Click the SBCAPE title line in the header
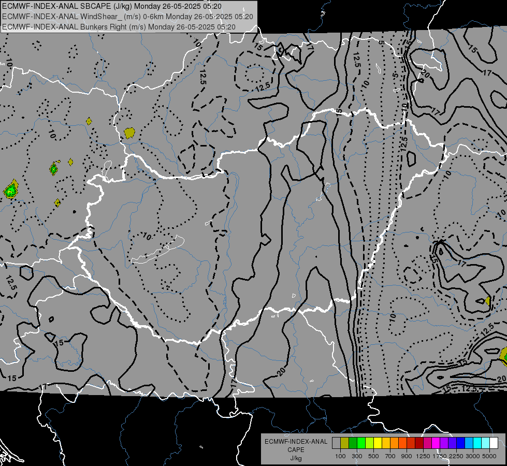The height and width of the screenshot is (466, 507). coord(112,6)
